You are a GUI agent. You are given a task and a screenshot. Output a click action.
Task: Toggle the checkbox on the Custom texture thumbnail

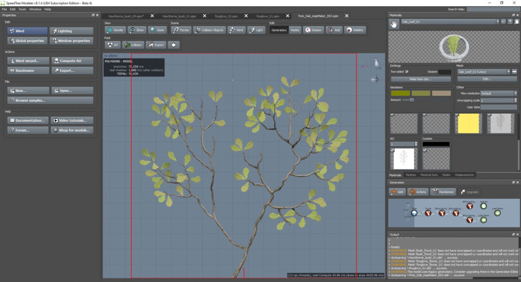point(424,150)
